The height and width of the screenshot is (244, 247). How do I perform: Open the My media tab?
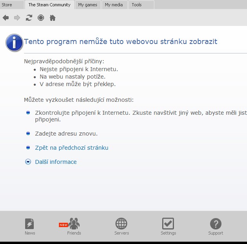point(114,5)
